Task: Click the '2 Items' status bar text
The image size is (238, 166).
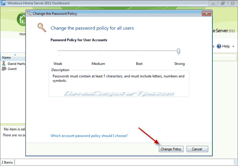Action: pos(7,162)
